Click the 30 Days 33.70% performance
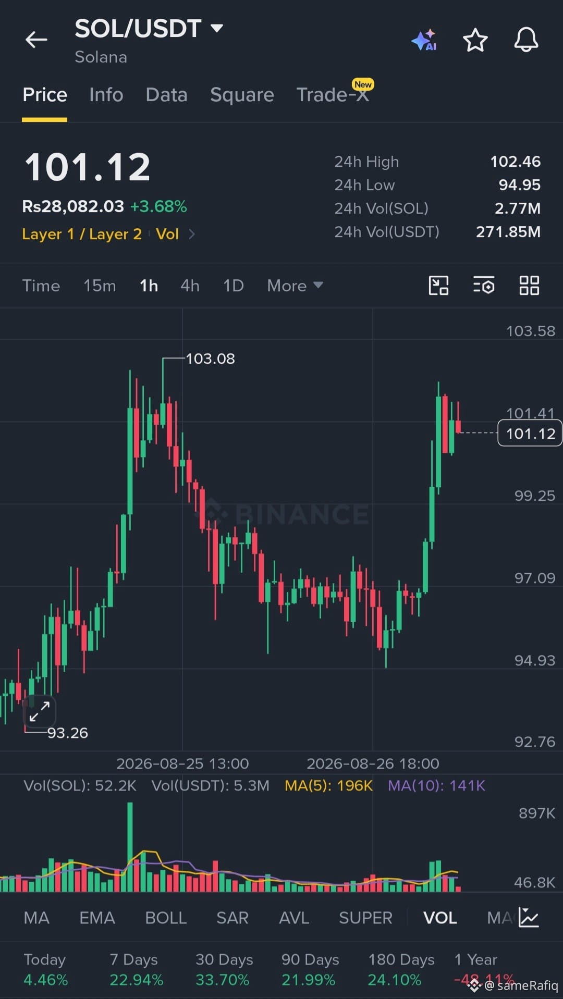This screenshot has height=999, width=563. [224, 969]
